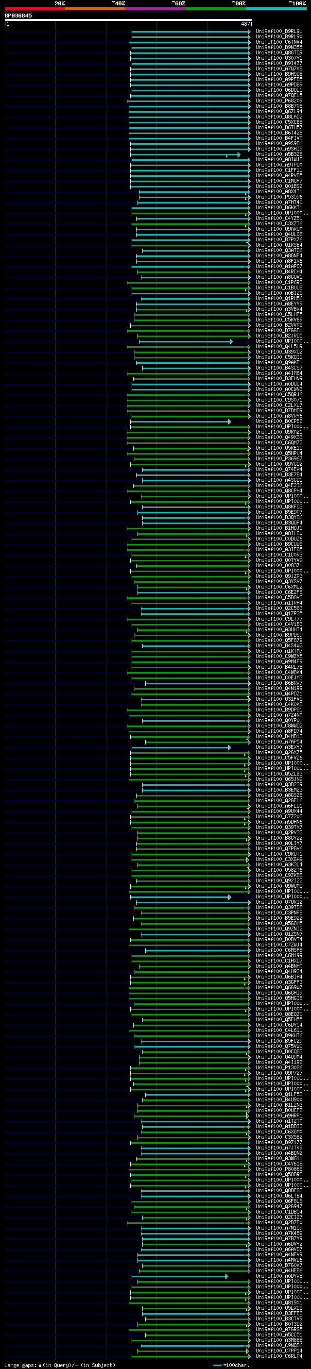Click the orange ~40% identity legend segment
Screen dimensions: 311x1369
95,9
